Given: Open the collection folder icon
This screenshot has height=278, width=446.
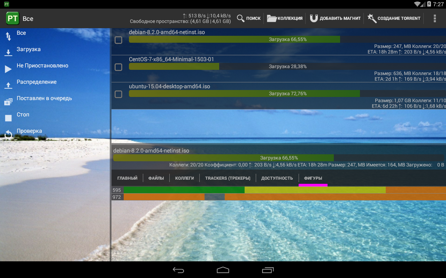Looking at the screenshot, I should 272,18.
